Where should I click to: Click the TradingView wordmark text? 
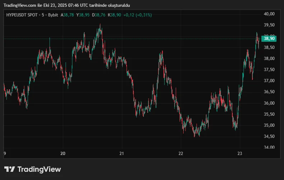pyautogui.click(x=39, y=169)
